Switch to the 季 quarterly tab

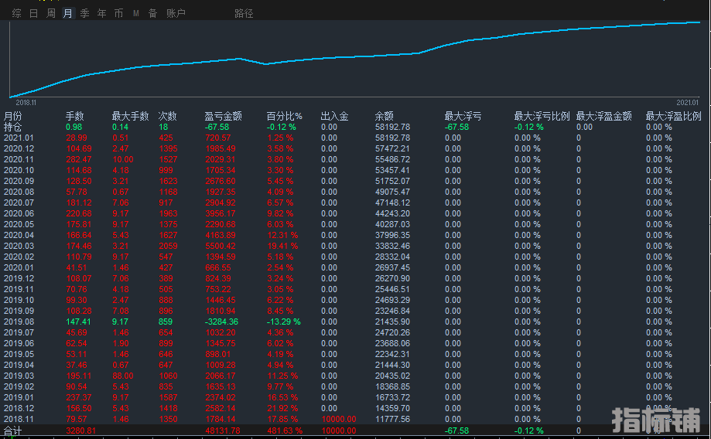pyautogui.click(x=85, y=14)
